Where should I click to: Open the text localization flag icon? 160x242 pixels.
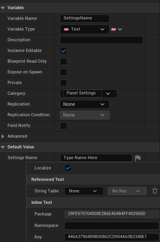(x=138, y=158)
